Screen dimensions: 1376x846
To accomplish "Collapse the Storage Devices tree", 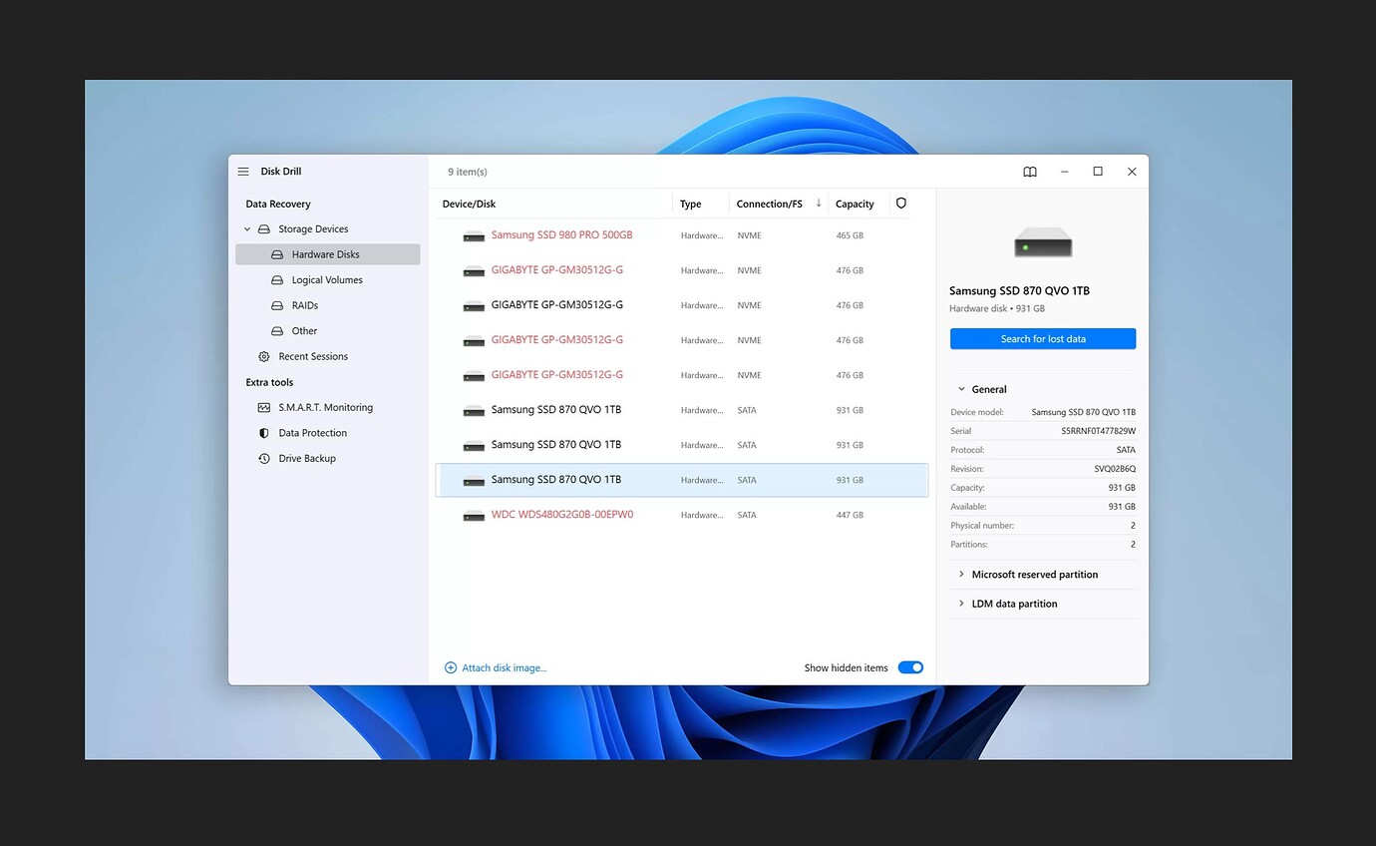I will (x=247, y=229).
